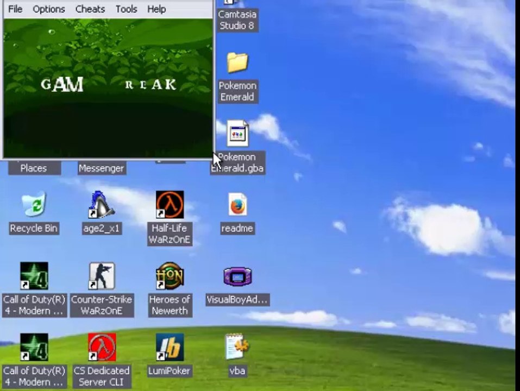Viewport: 520px width, 391px height.
Task: Select the Half-Life WaRzOnE icon
Action: pyautogui.click(x=170, y=204)
